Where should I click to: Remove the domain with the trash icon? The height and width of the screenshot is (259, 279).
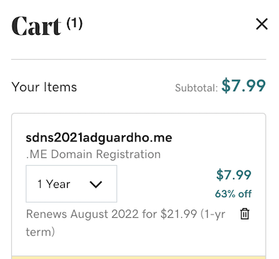245,214
